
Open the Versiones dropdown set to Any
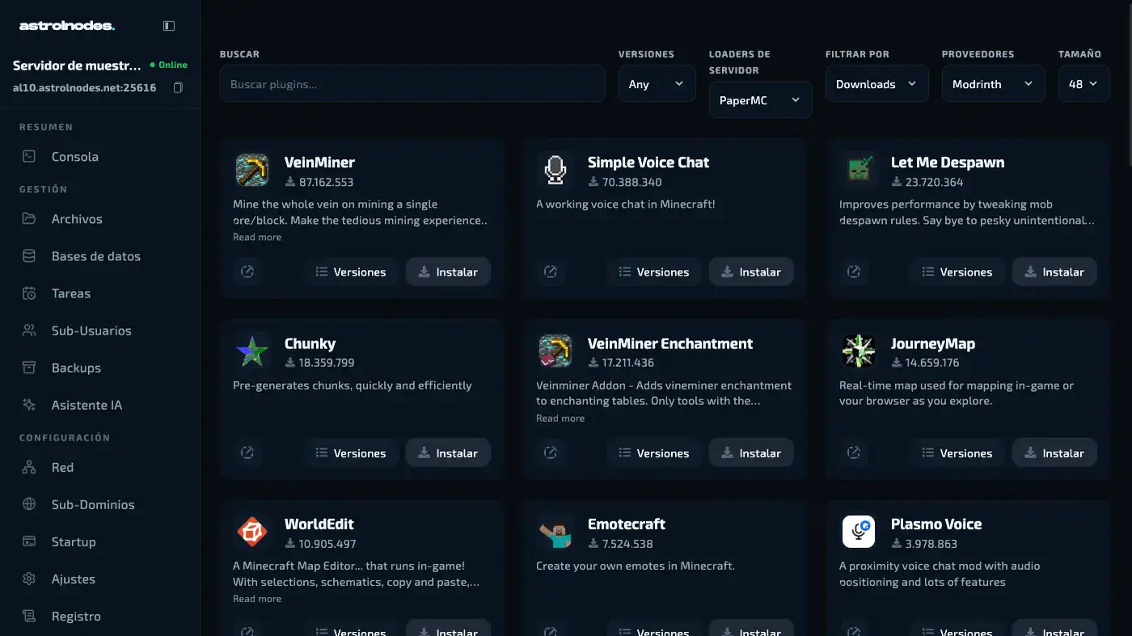coord(657,84)
